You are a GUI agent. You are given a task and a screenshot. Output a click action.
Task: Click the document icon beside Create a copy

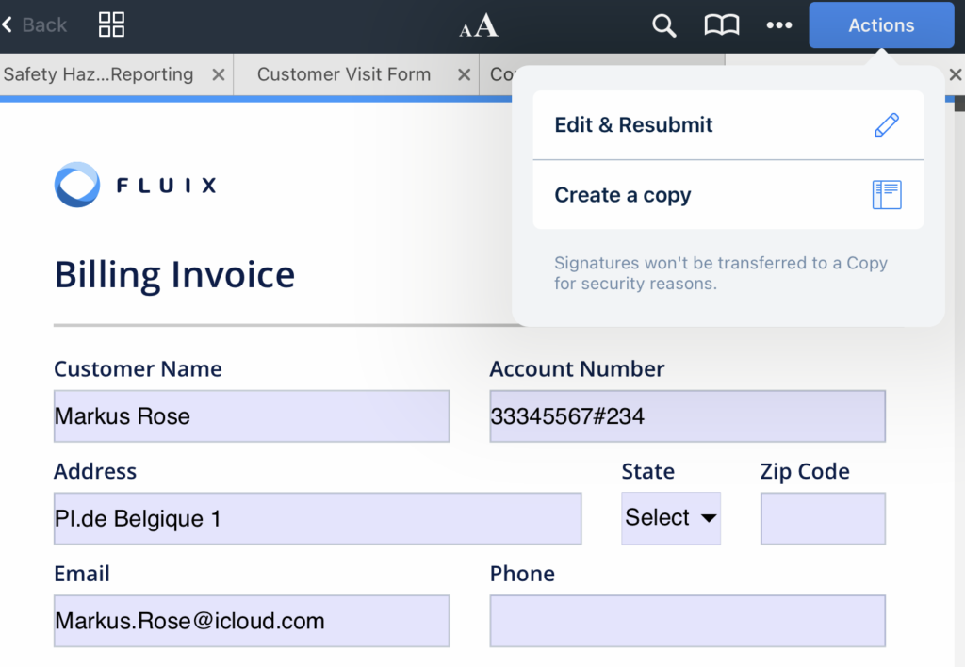click(x=887, y=195)
